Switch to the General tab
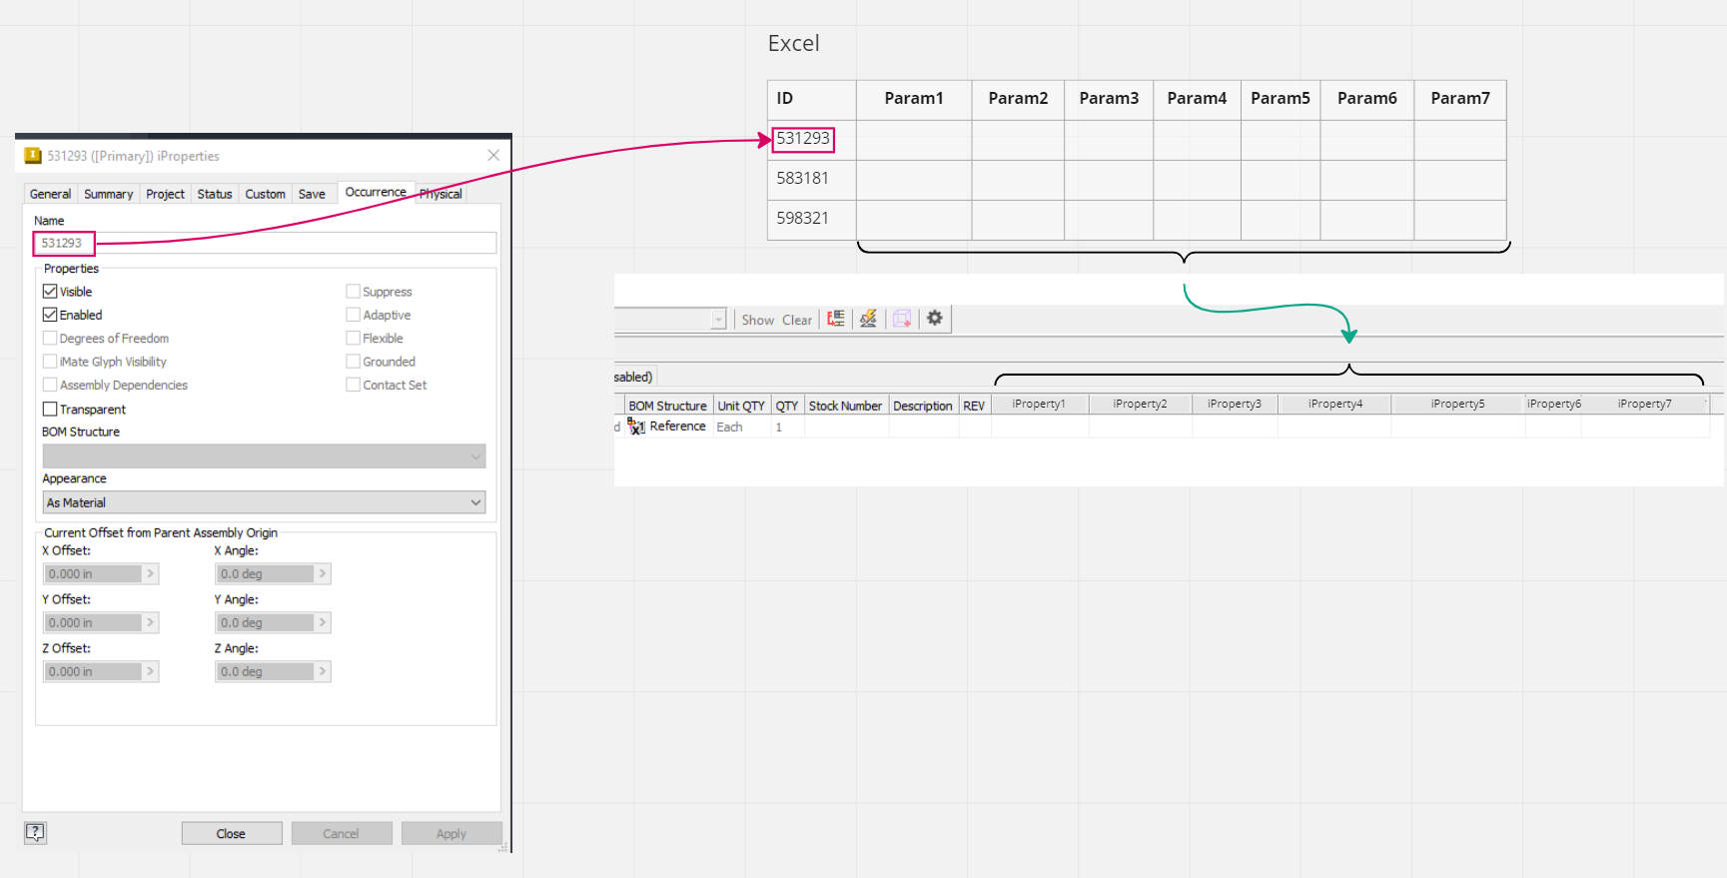This screenshot has height=878, width=1727. 50,194
